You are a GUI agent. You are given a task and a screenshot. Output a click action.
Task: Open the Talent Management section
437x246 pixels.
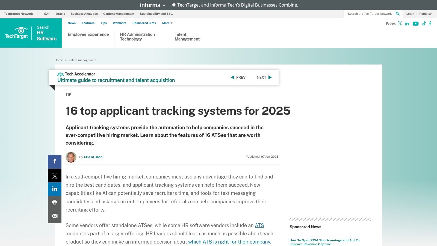[187, 37]
